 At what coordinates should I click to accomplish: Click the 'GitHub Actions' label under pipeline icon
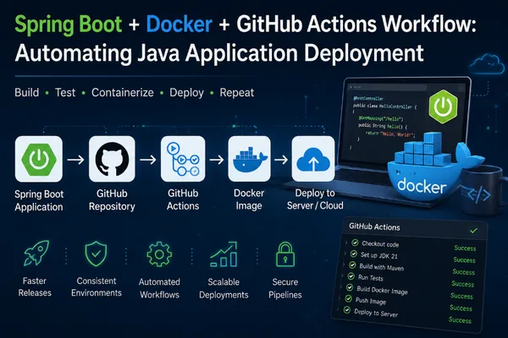[x=183, y=199]
